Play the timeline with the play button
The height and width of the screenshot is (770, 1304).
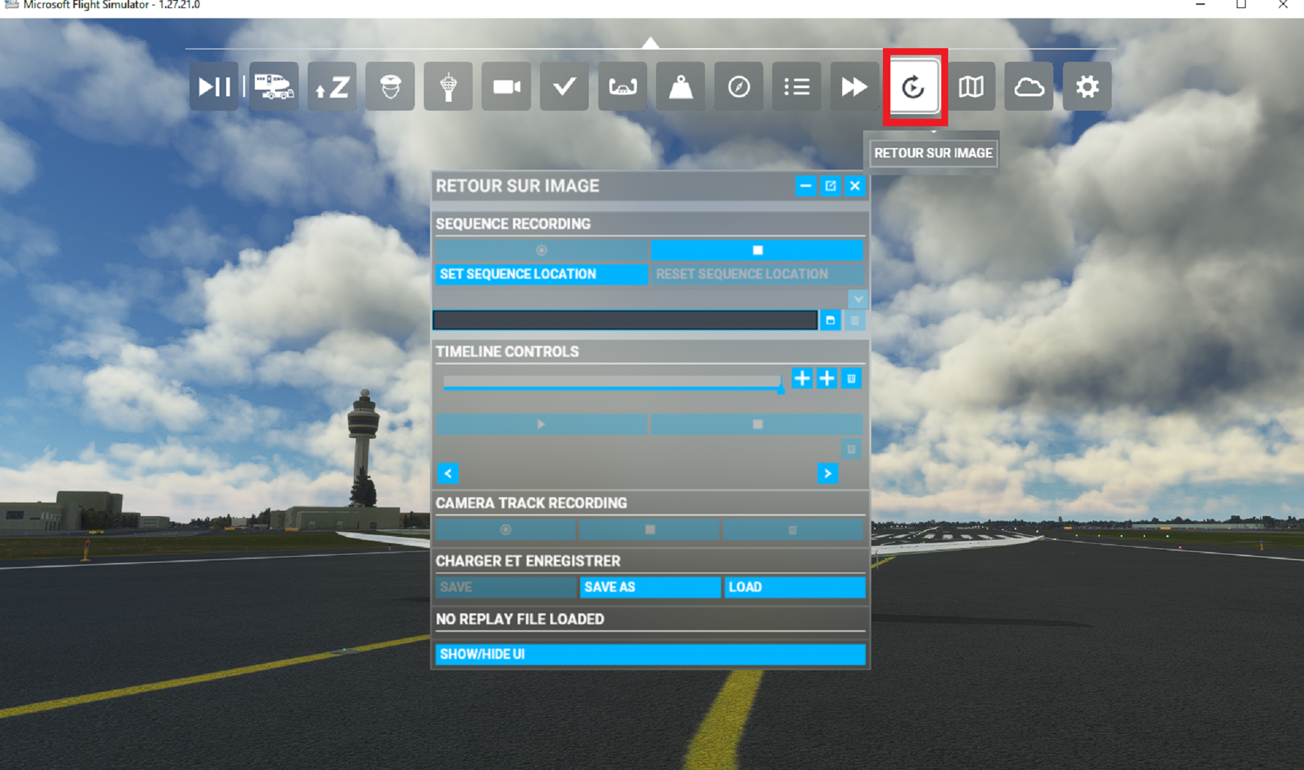(541, 424)
